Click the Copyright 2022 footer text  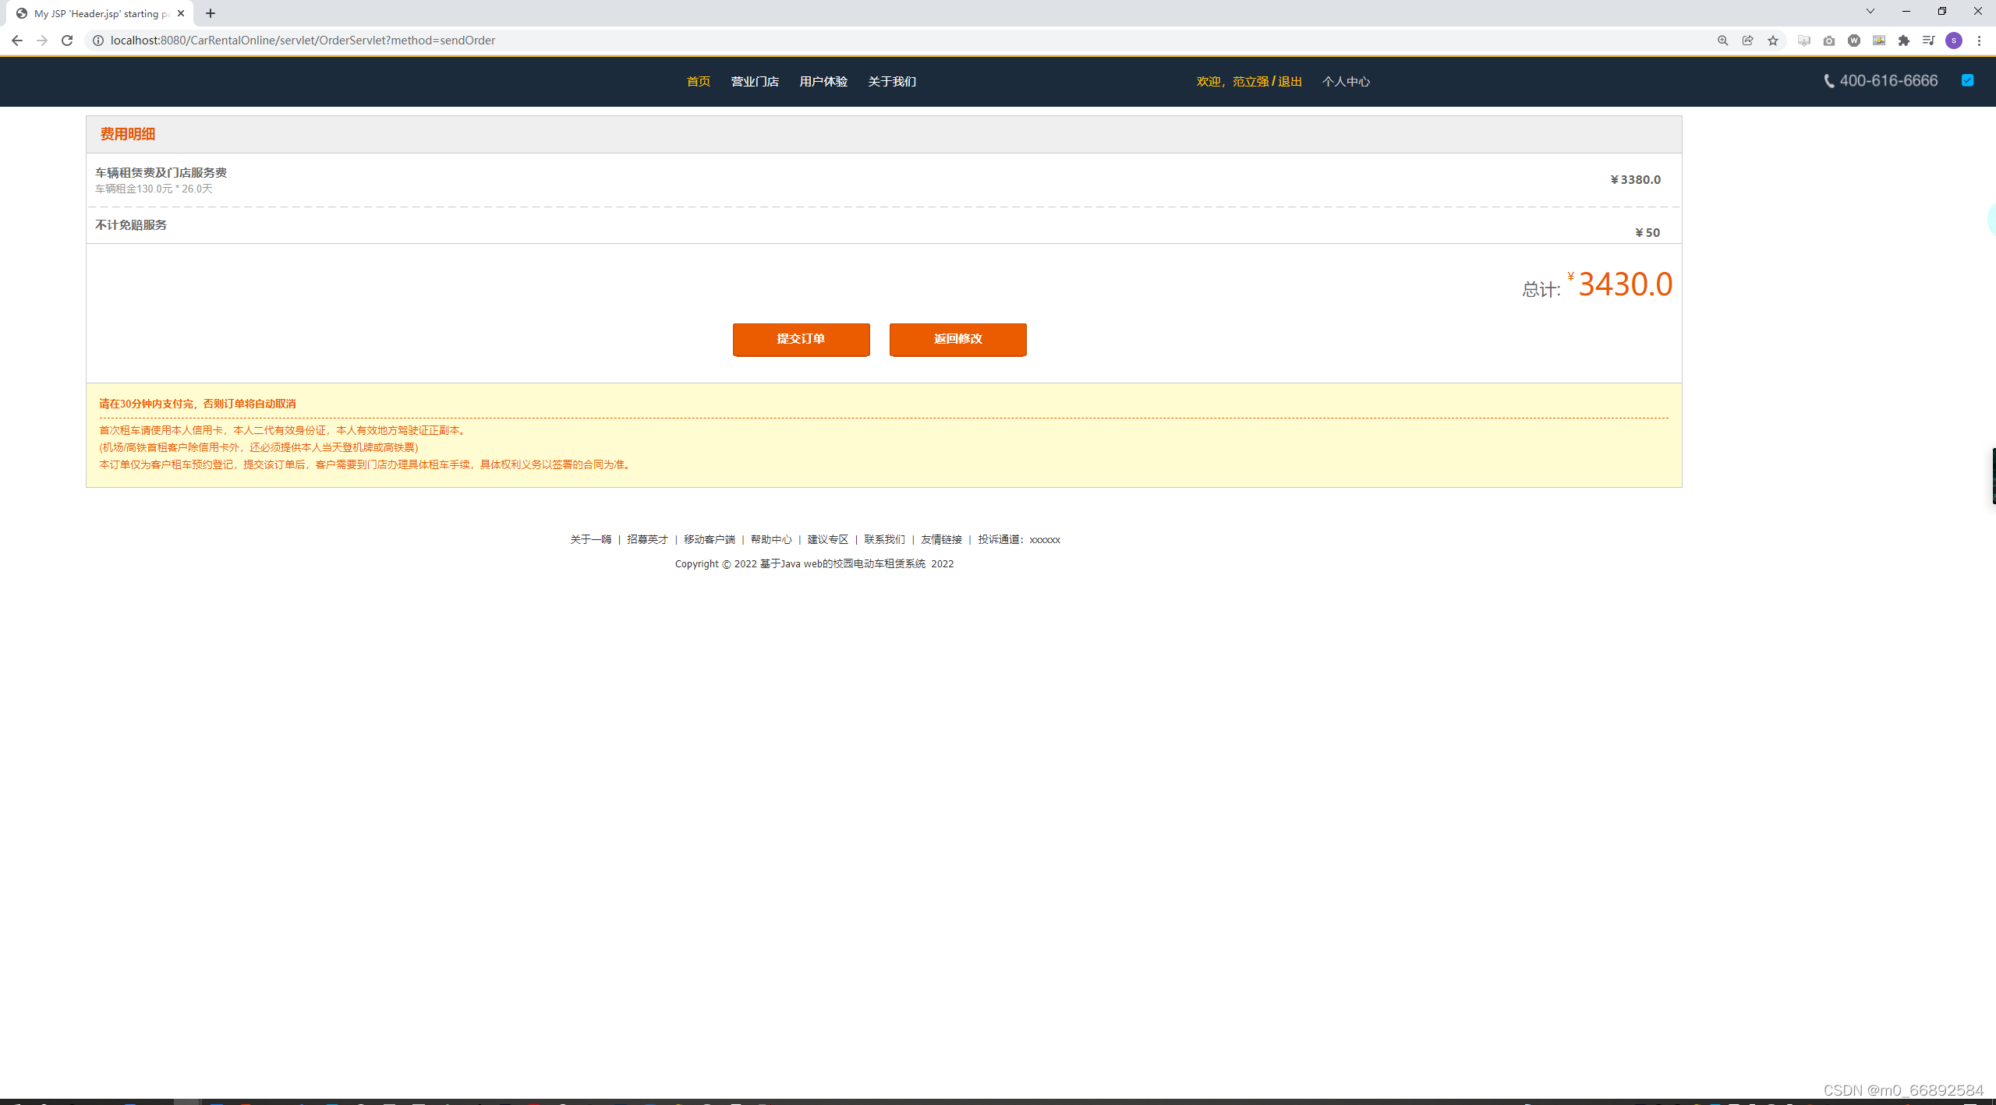click(x=814, y=564)
